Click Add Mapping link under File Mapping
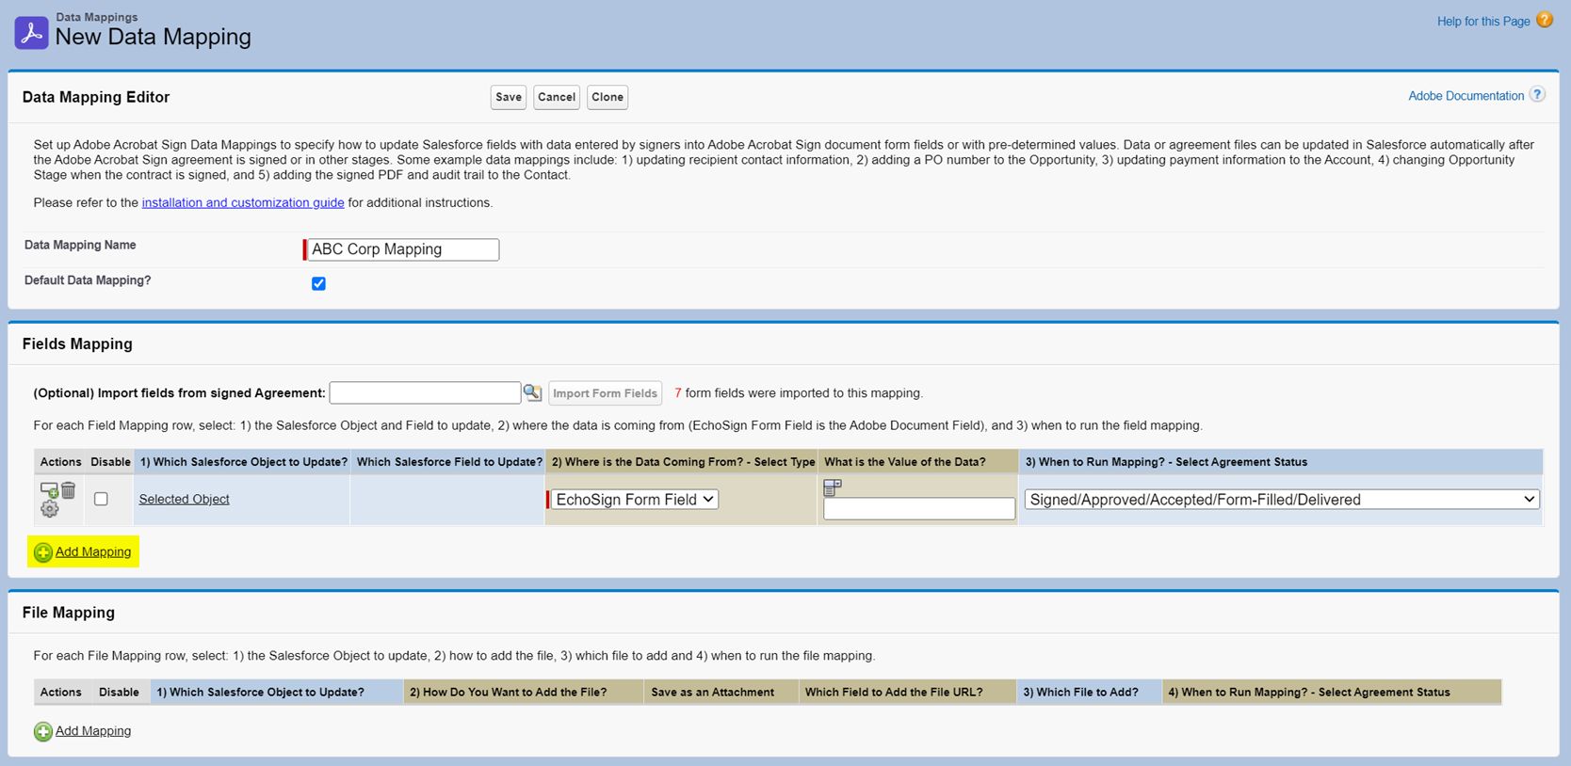This screenshot has height=766, width=1571. tap(93, 730)
